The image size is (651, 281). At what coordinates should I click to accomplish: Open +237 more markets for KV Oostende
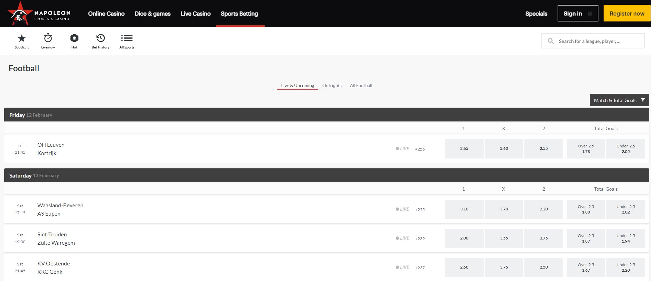(420, 268)
